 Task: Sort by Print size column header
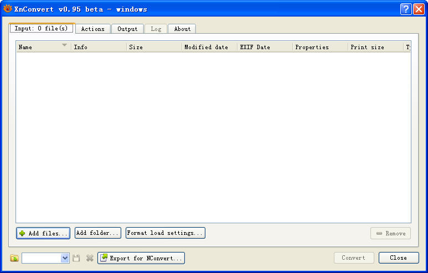[376, 47]
